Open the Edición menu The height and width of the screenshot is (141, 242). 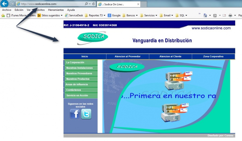[x=19, y=10]
